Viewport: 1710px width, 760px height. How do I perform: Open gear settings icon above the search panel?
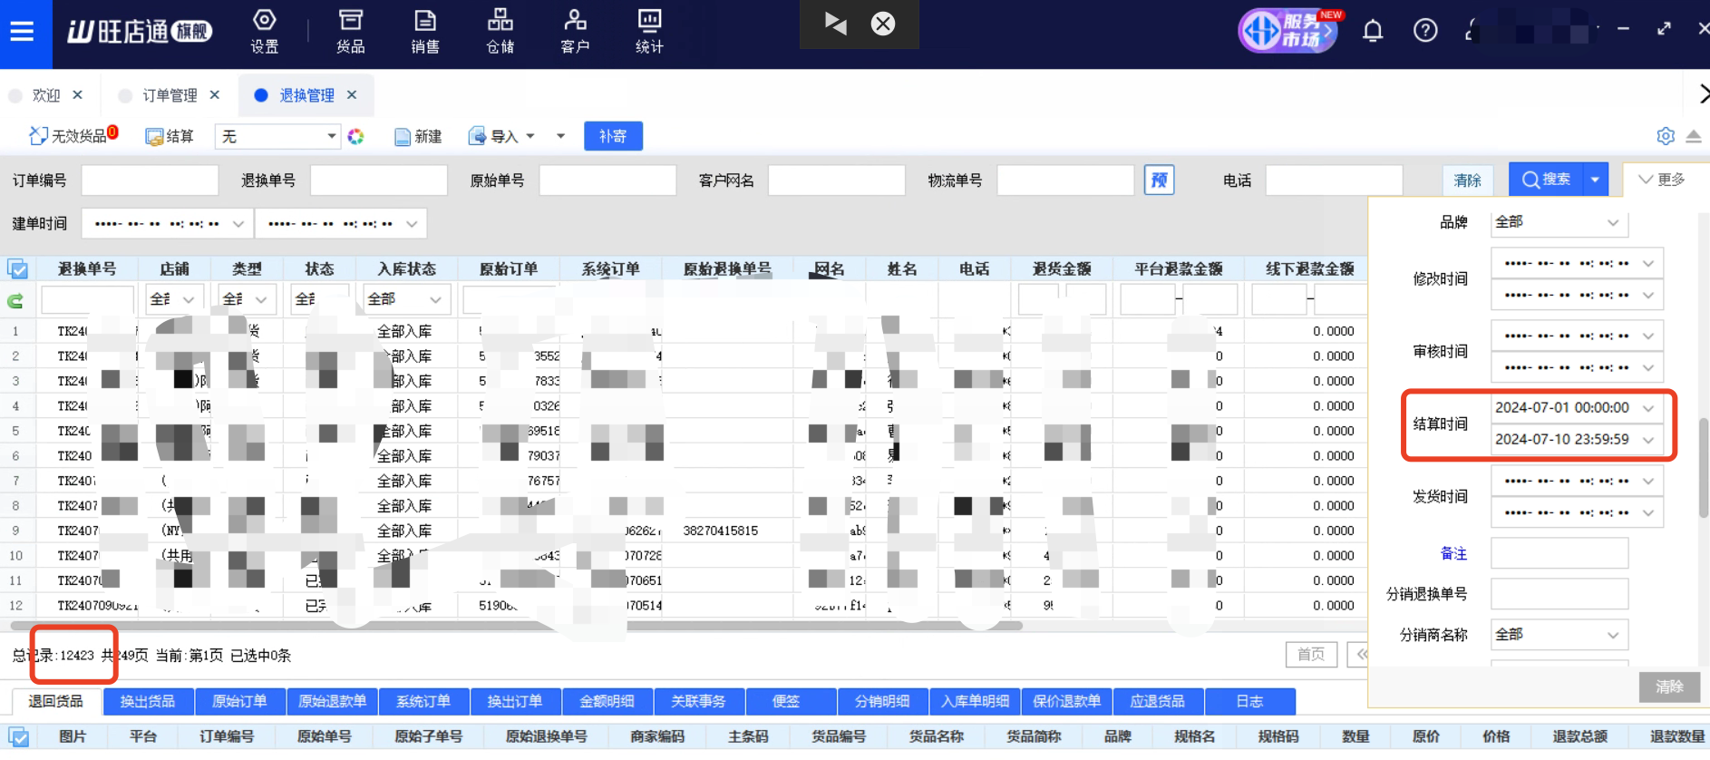[1666, 136]
